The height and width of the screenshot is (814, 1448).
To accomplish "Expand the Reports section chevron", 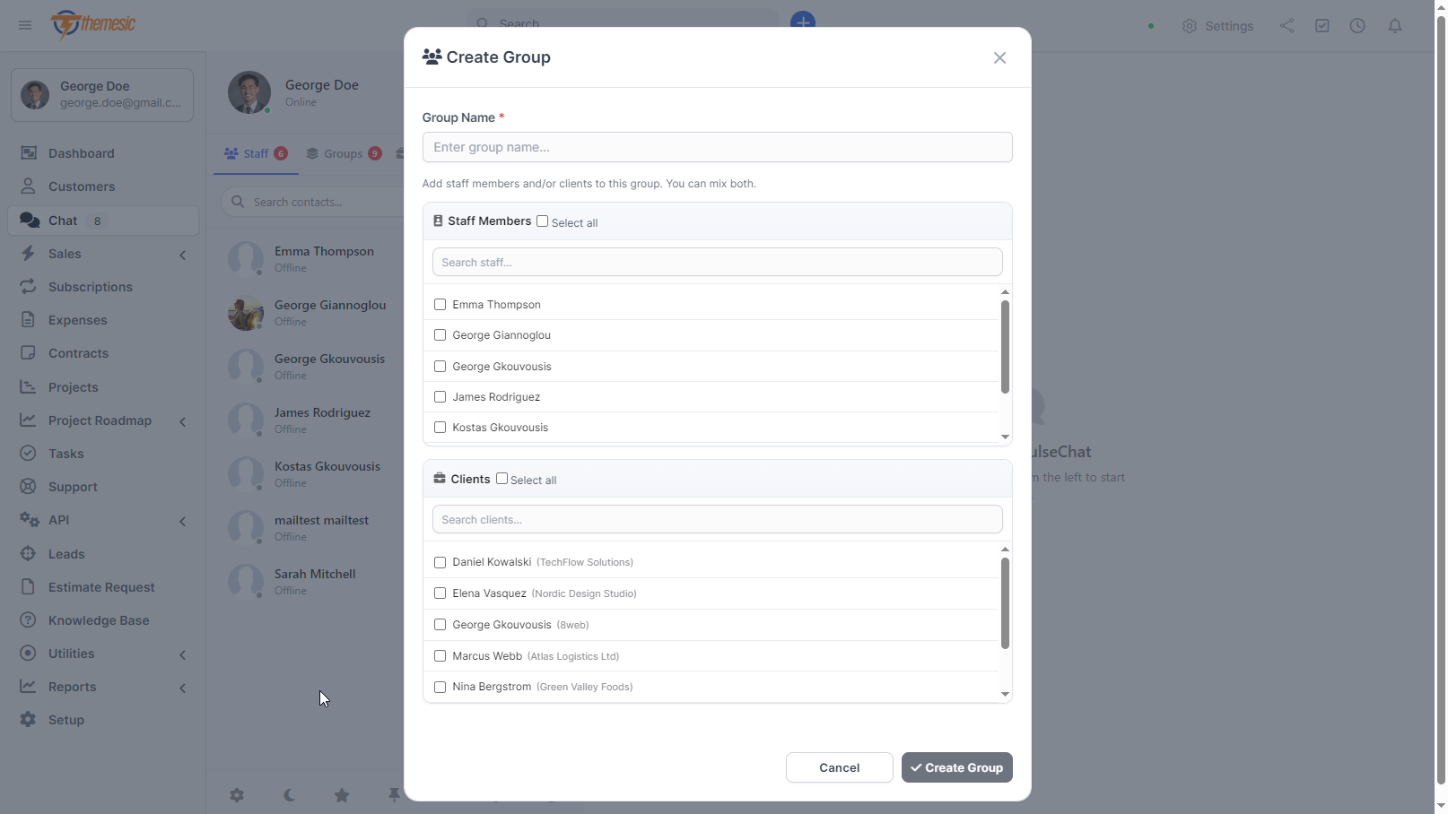I will [x=182, y=688].
